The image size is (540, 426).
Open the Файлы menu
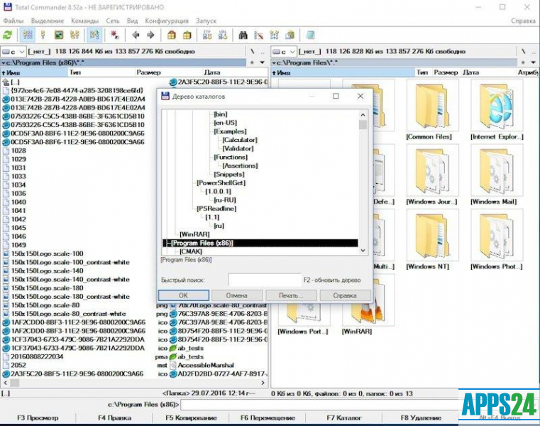tap(13, 21)
